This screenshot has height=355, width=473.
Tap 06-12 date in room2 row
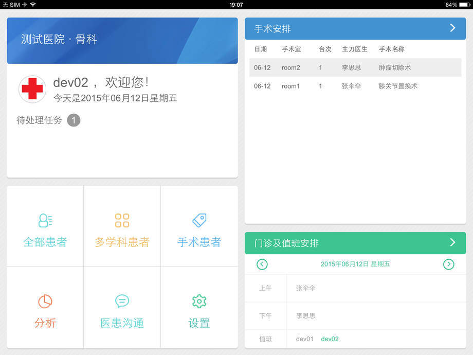coord(262,67)
